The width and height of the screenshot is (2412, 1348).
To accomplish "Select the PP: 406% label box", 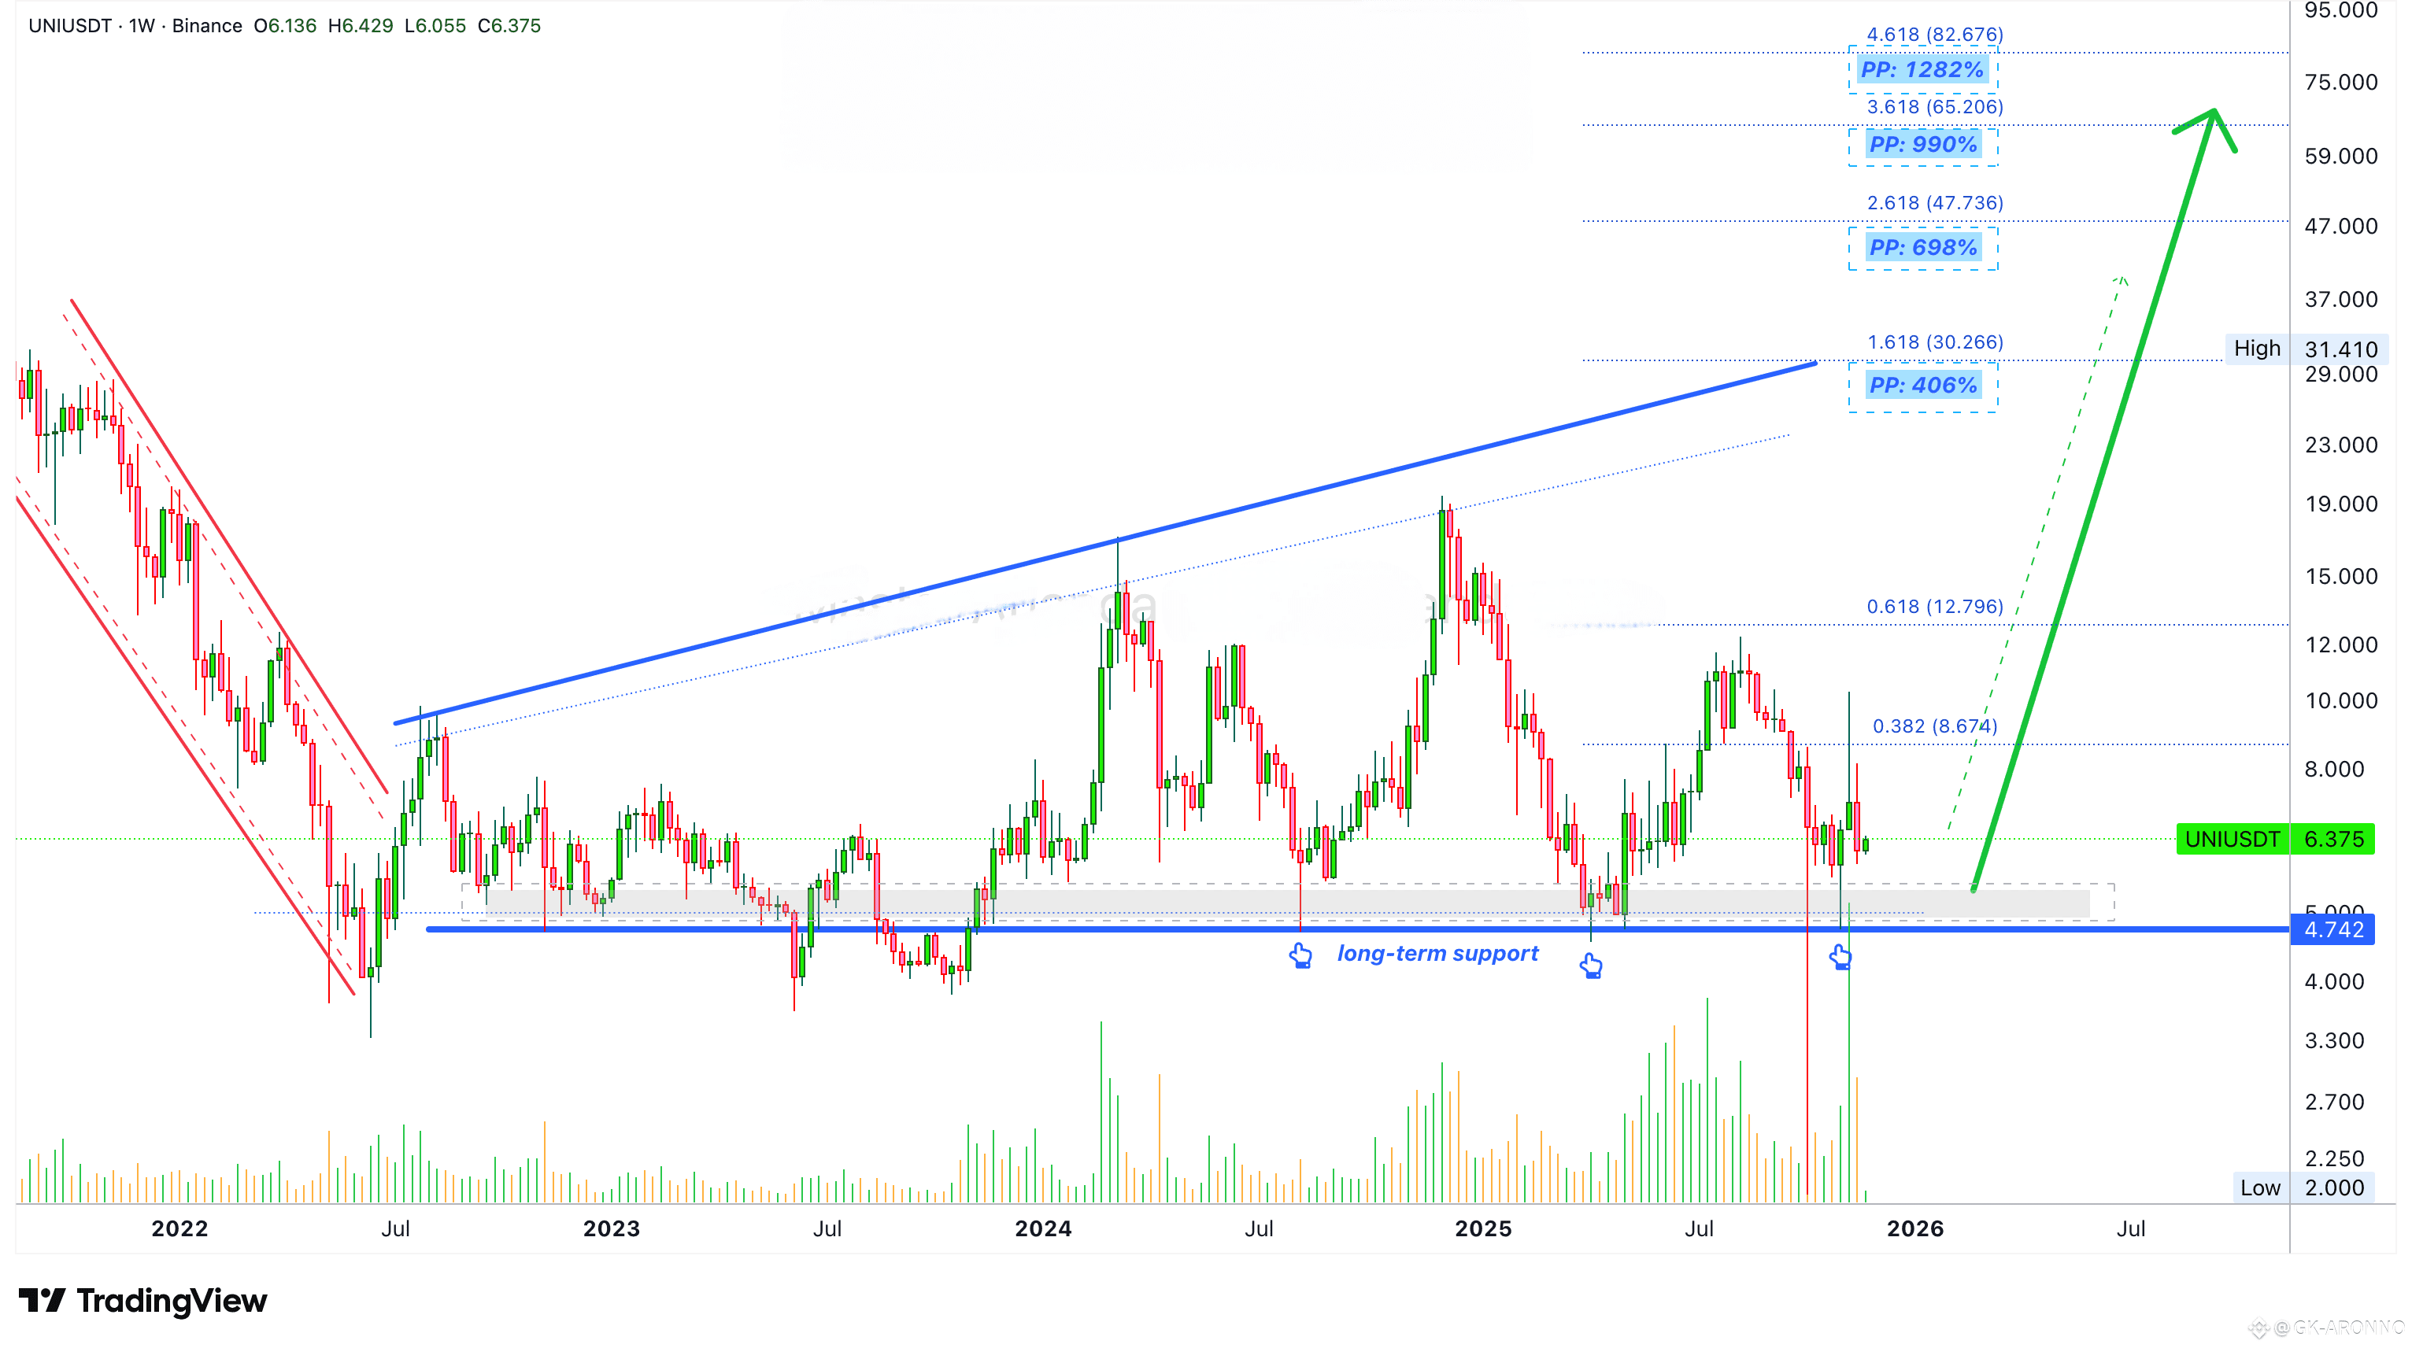I will tap(1922, 385).
